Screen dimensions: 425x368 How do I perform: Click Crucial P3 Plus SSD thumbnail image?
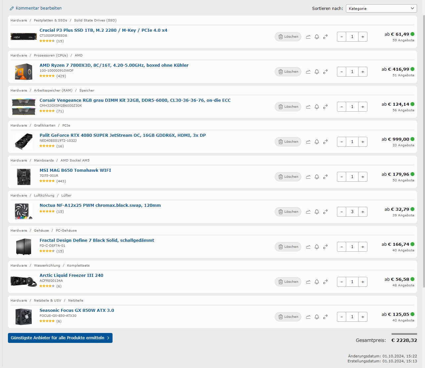(x=24, y=36)
